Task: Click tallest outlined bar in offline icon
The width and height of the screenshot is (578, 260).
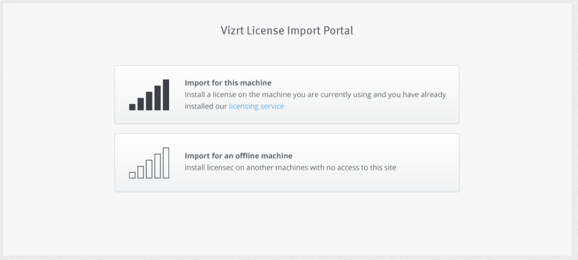Action: (166, 163)
